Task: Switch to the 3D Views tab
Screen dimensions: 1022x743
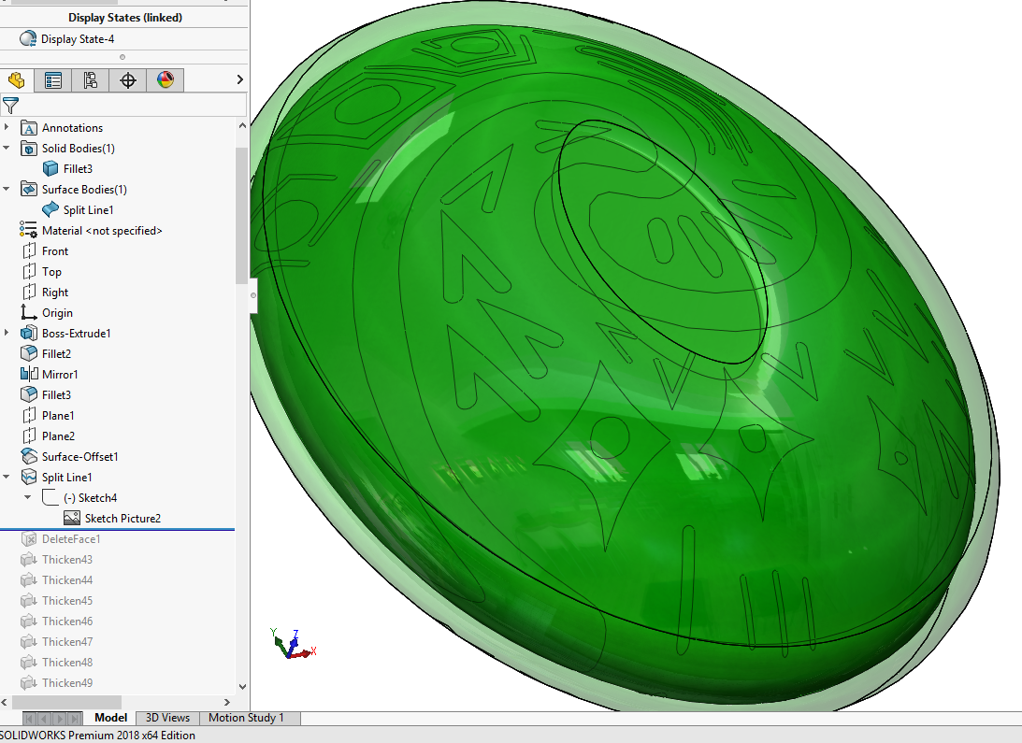Action: [x=167, y=718]
